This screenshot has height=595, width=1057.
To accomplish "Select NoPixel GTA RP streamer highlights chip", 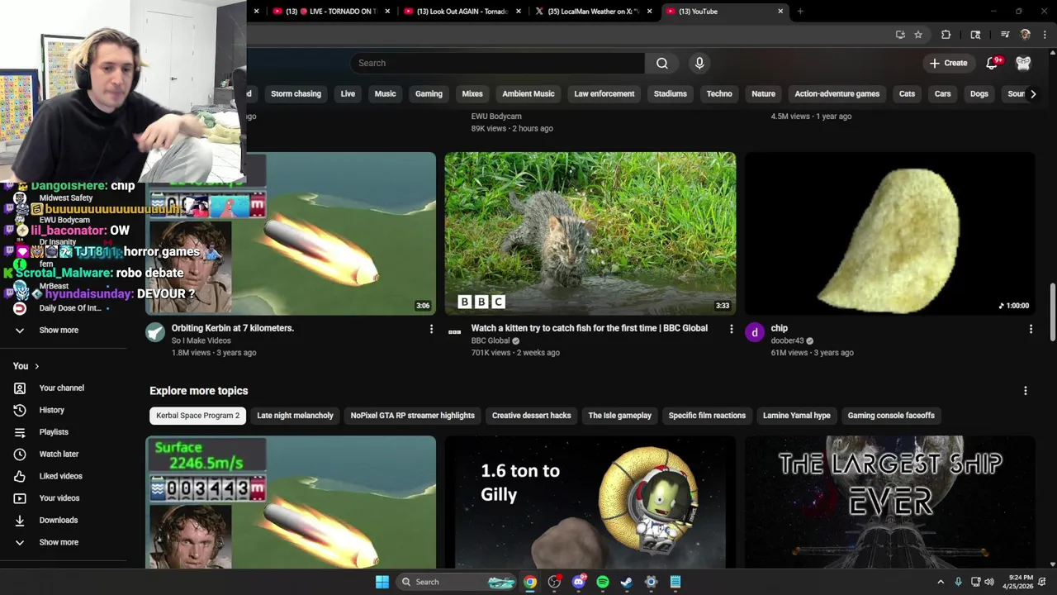I will click(x=413, y=416).
